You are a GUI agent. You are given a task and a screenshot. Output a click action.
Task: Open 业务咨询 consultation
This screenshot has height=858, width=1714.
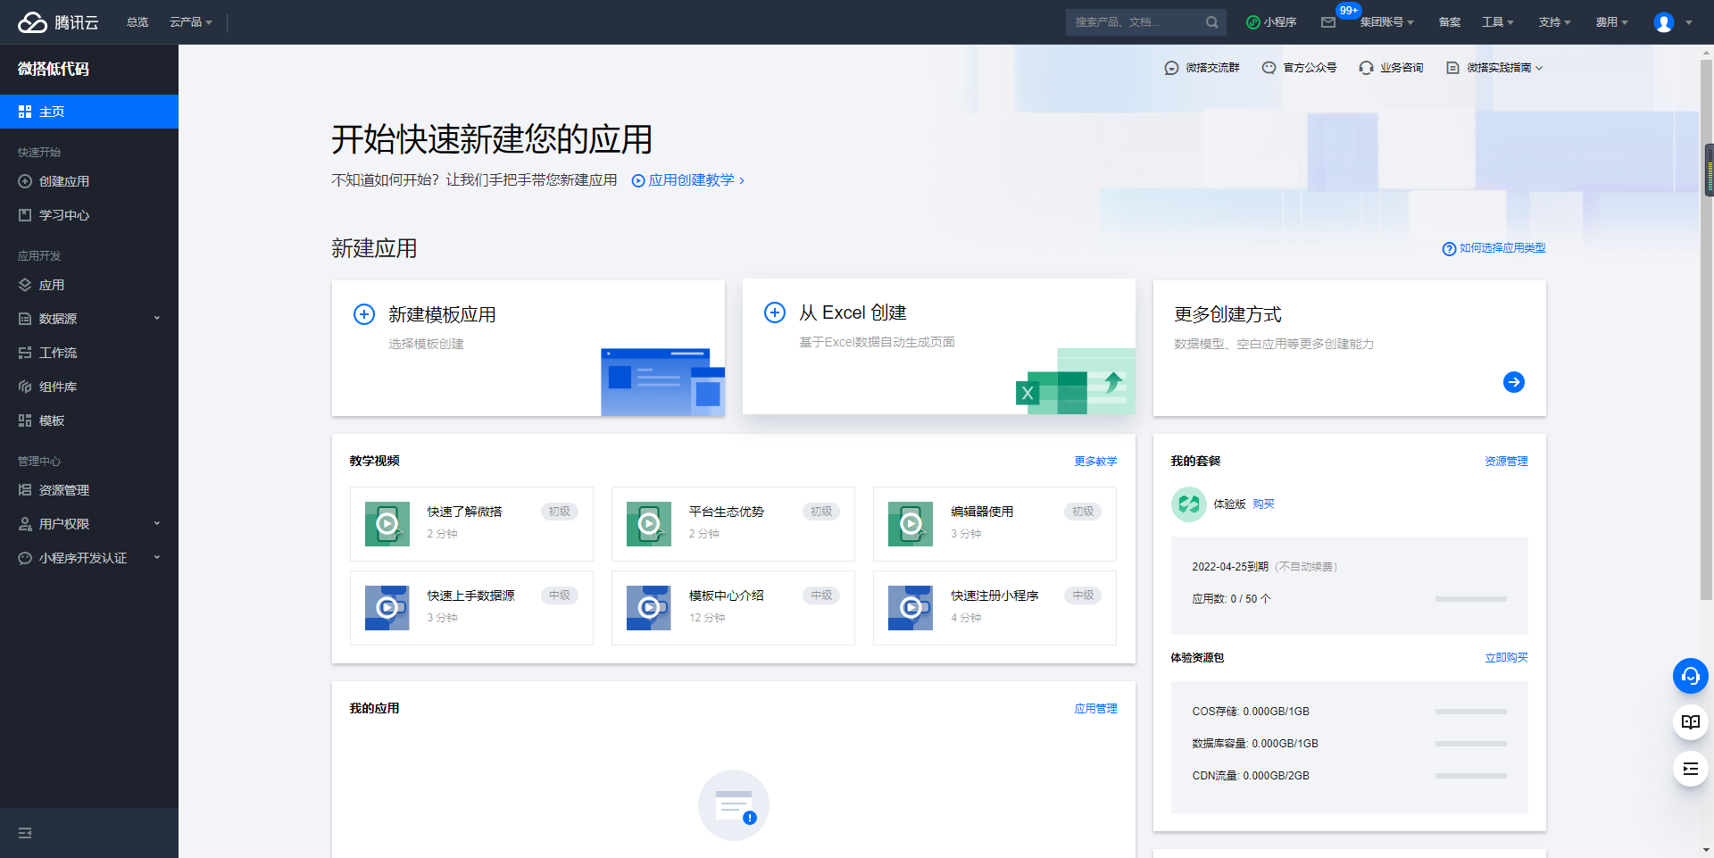[1391, 68]
